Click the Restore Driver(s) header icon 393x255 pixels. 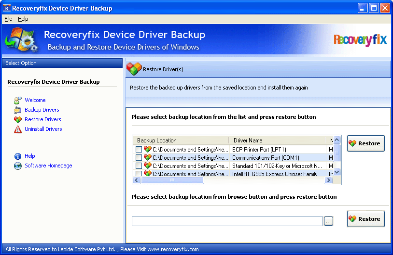(134, 69)
